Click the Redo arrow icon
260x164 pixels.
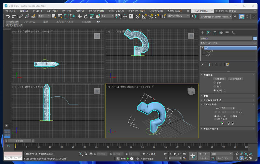pyautogui.click(x=14, y=16)
